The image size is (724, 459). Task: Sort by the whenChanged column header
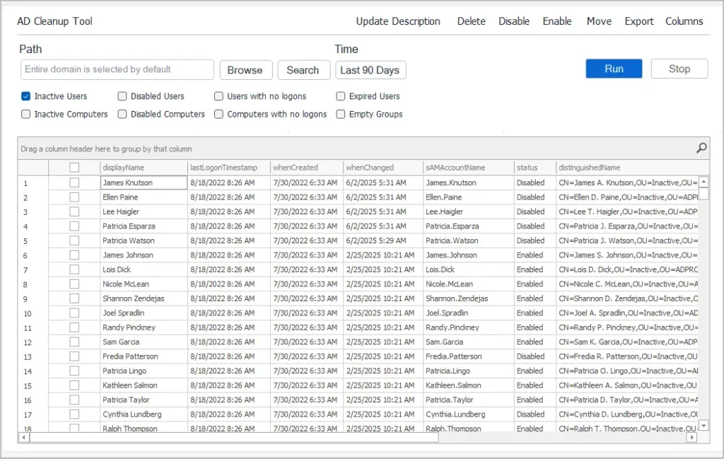coord(383,168)
